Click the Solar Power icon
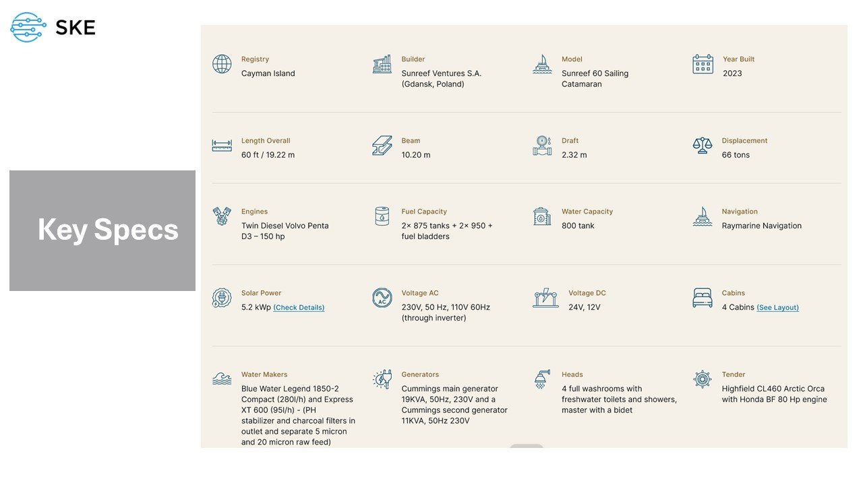This screenshot has height=485, width=863. (222, 298)
